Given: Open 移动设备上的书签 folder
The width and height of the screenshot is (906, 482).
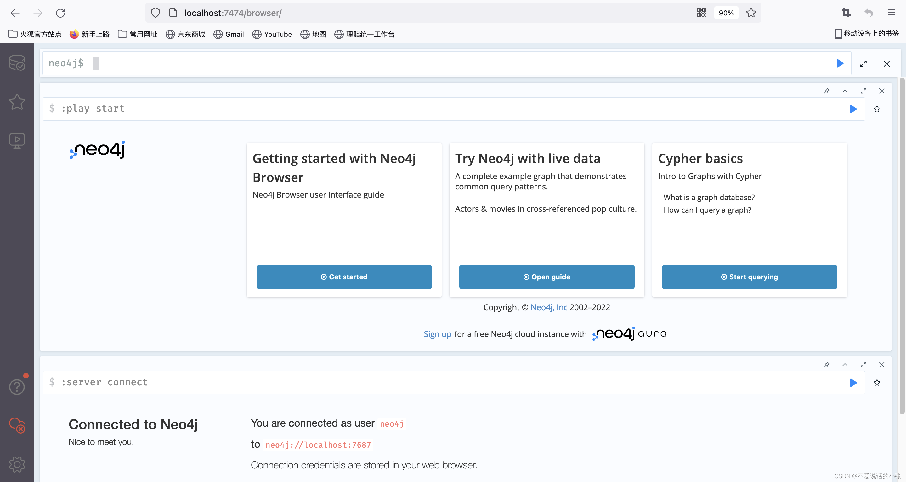Looking at the screenshot, I should (867, 34).
